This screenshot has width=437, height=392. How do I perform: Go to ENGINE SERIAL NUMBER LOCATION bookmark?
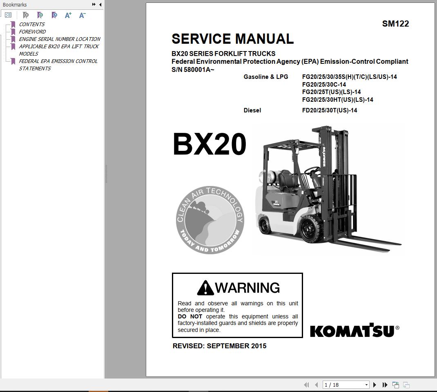click(59, 39)
